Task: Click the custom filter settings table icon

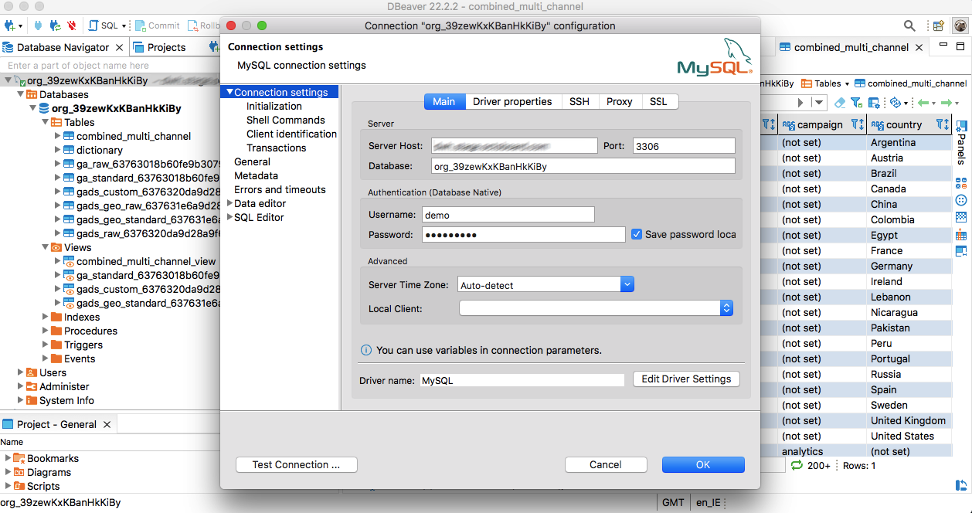Action: 874,103
